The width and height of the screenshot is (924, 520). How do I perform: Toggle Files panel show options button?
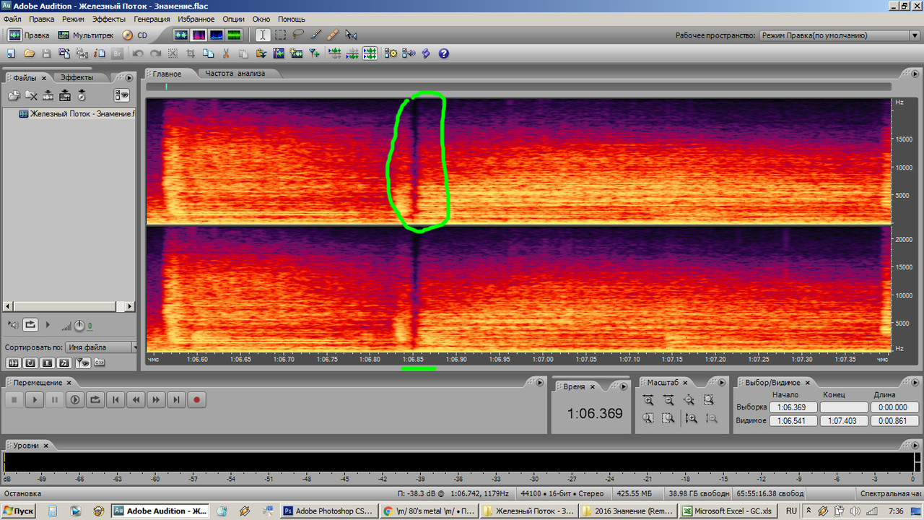[x=121, y=95]
